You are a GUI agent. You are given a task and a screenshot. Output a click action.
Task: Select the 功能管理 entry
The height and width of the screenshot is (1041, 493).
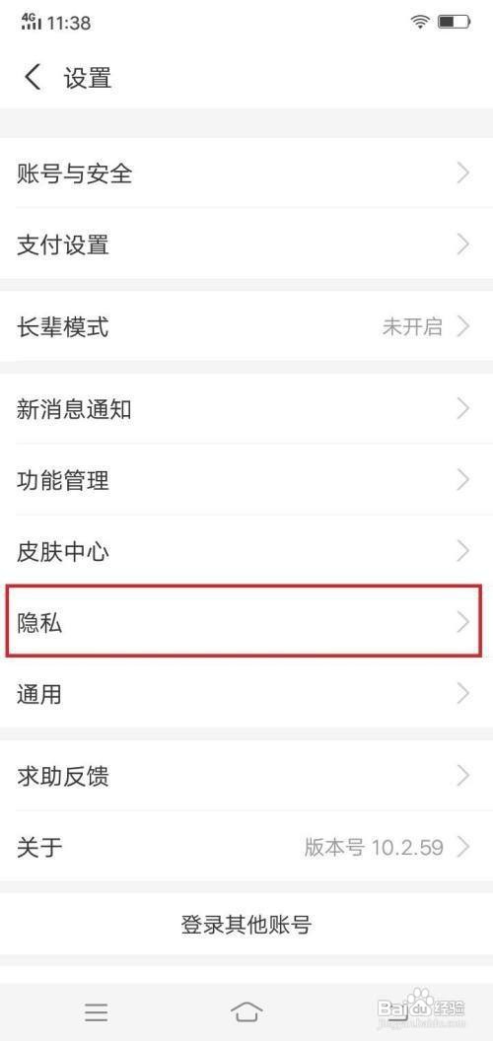246,480
